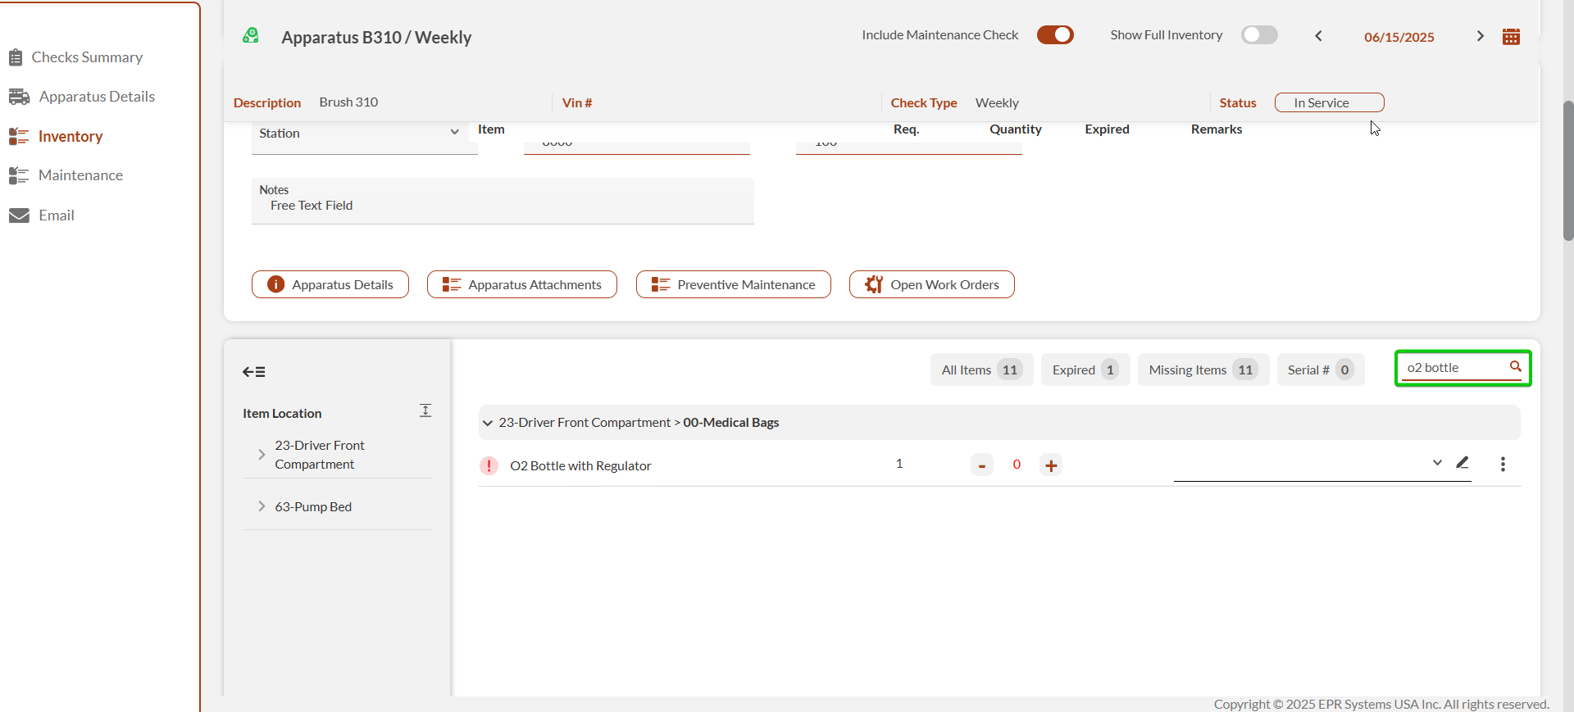
Task: Click red alert icon on O2 Bottle
Action: 489,465
